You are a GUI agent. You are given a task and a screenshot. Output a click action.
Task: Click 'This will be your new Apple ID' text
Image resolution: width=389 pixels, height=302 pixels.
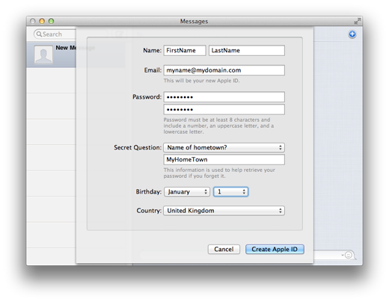[201, 81]
